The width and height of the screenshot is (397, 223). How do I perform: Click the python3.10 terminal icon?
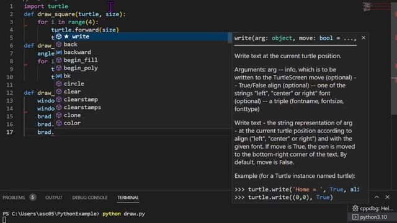[x=355, y=217]
